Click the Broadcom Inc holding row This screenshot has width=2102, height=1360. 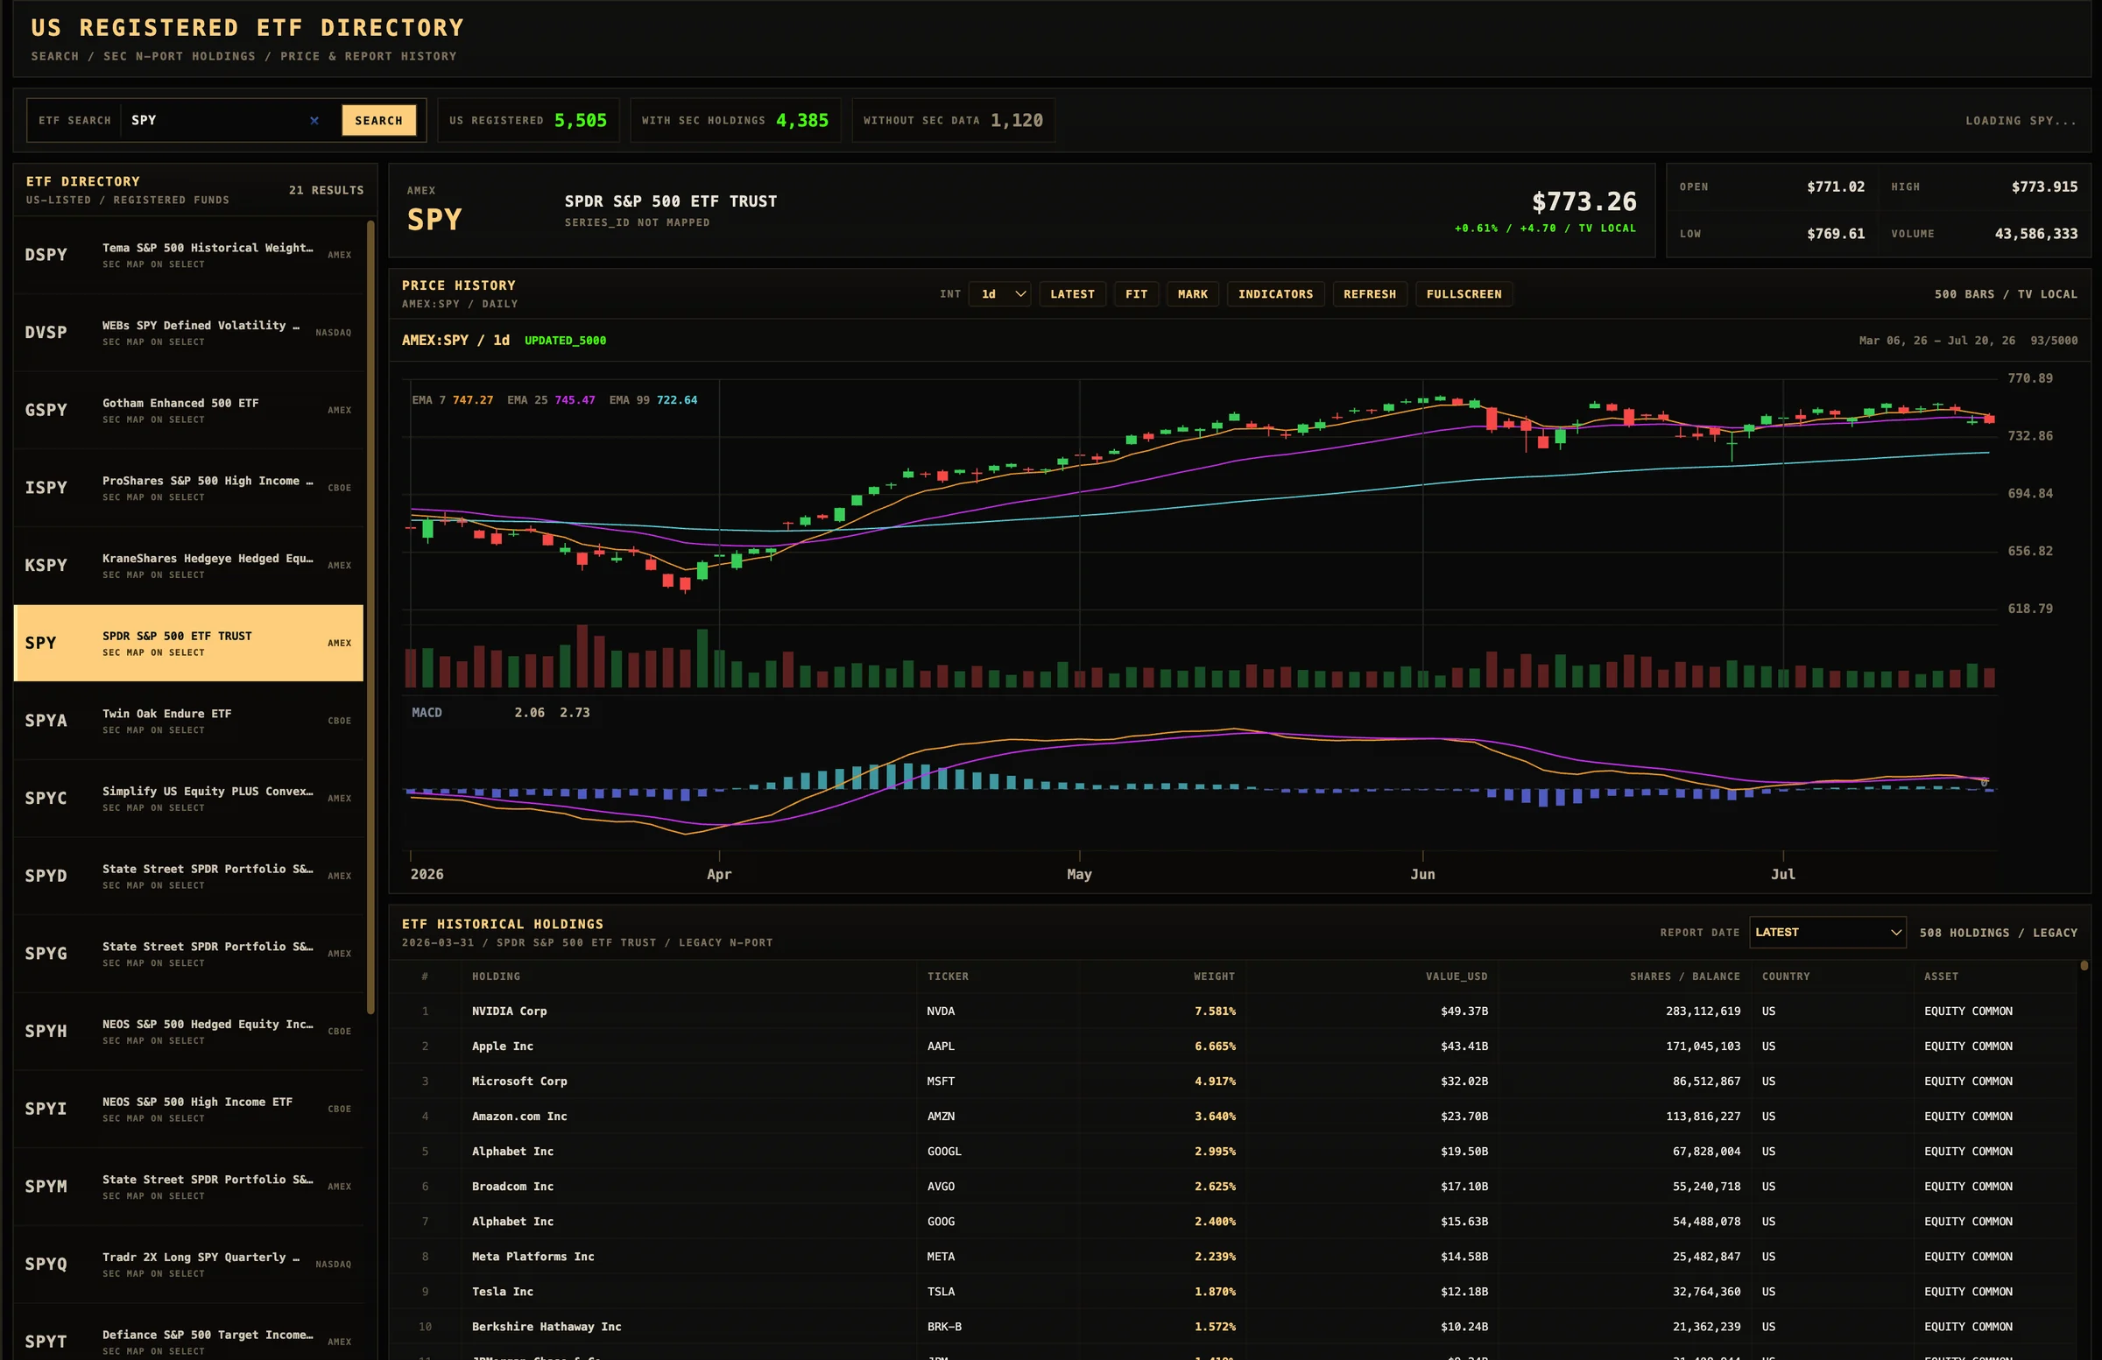[x=1233, y=1187]
